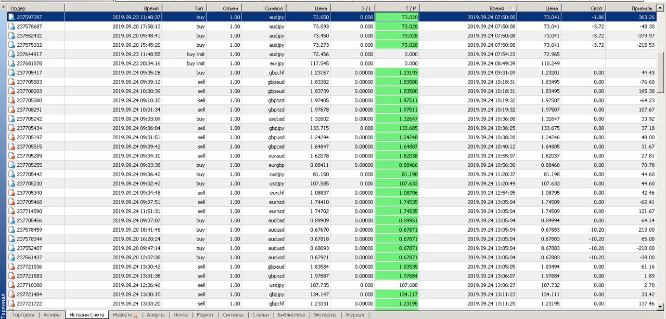Click the sell order icon for 237705434
Viewport: 666px width, 319px height.
11,128
